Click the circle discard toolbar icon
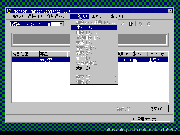Viewport: 180px width, 135px height. coord(149,24)
